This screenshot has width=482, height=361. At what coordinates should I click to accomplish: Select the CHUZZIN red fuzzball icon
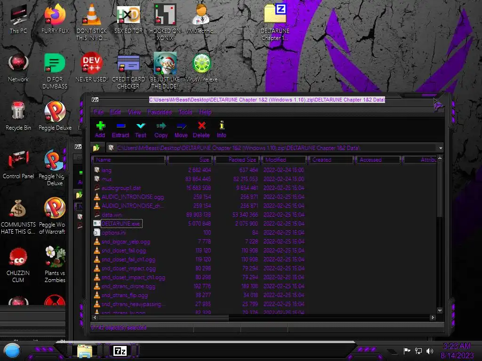point(18,265)
